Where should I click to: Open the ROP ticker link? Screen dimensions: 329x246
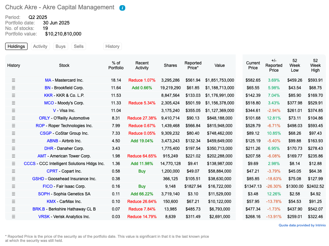(40, 126)
